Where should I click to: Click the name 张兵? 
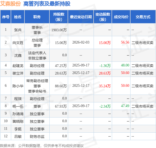coord(18,30)
